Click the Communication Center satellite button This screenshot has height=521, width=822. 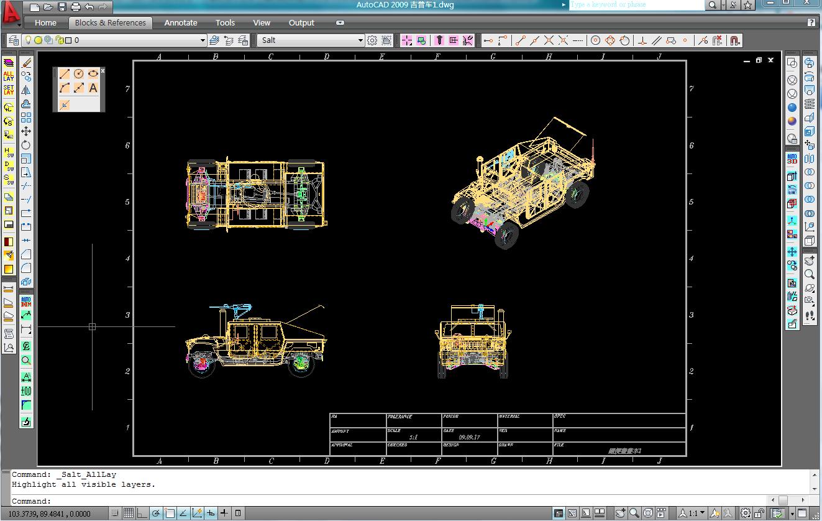[733, 5]
